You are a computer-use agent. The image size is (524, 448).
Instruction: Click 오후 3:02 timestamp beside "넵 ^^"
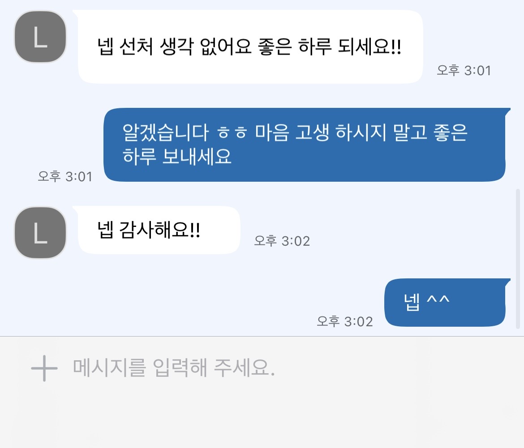(x=345, y=321)
